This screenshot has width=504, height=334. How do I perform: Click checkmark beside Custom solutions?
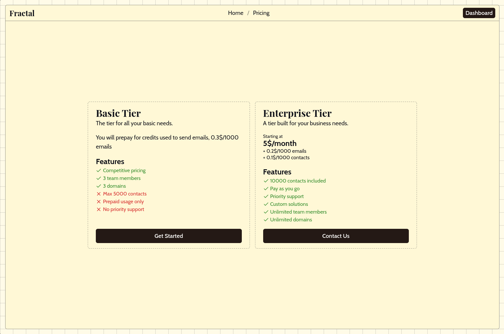[x=266, y=204]
